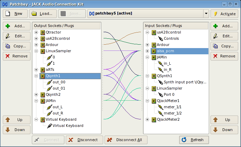Click the Ardour socket icon in Output Sockets
241x147 pixels.
[43, 45]
